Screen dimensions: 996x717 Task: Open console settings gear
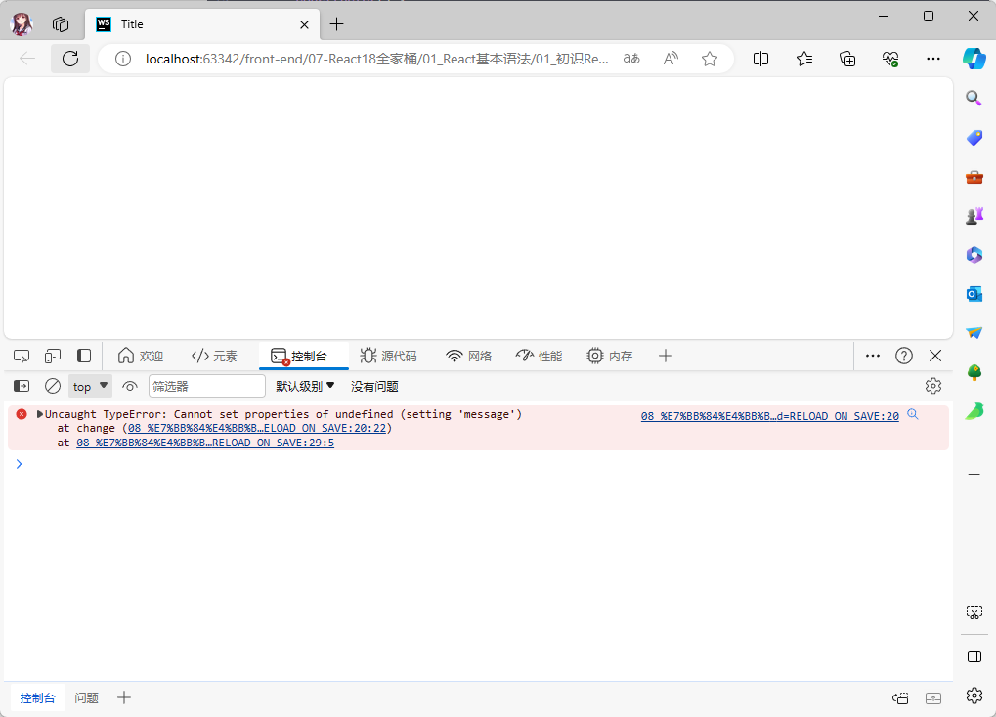point(933,386)
